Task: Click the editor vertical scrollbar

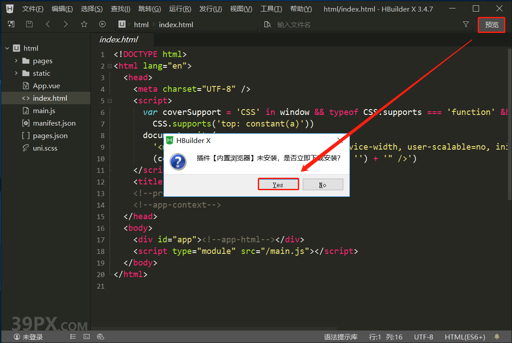Action: [509, 124]
